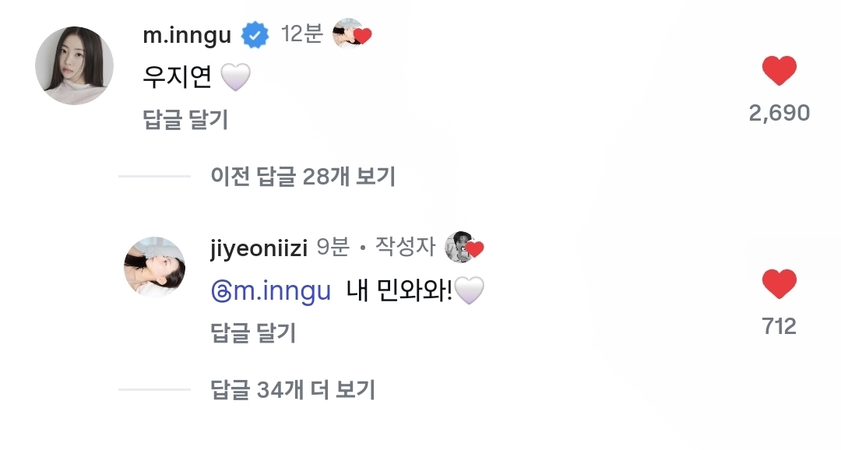
Task: Click the liked-by avatar next to 12분
Action: [x=351, y=34]
